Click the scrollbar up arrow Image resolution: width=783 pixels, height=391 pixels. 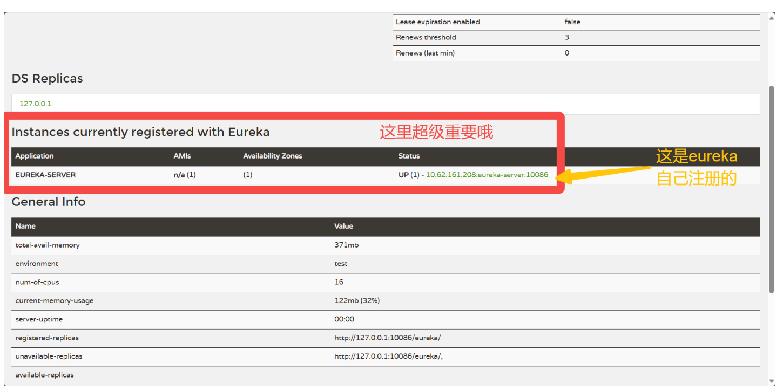[772, 18]
